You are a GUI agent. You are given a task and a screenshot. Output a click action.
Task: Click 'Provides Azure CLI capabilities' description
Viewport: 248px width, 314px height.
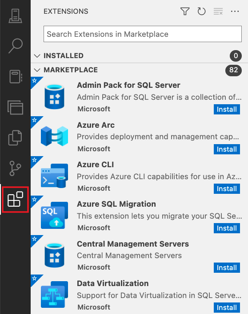pyautogui.click(x=159, y=177)
